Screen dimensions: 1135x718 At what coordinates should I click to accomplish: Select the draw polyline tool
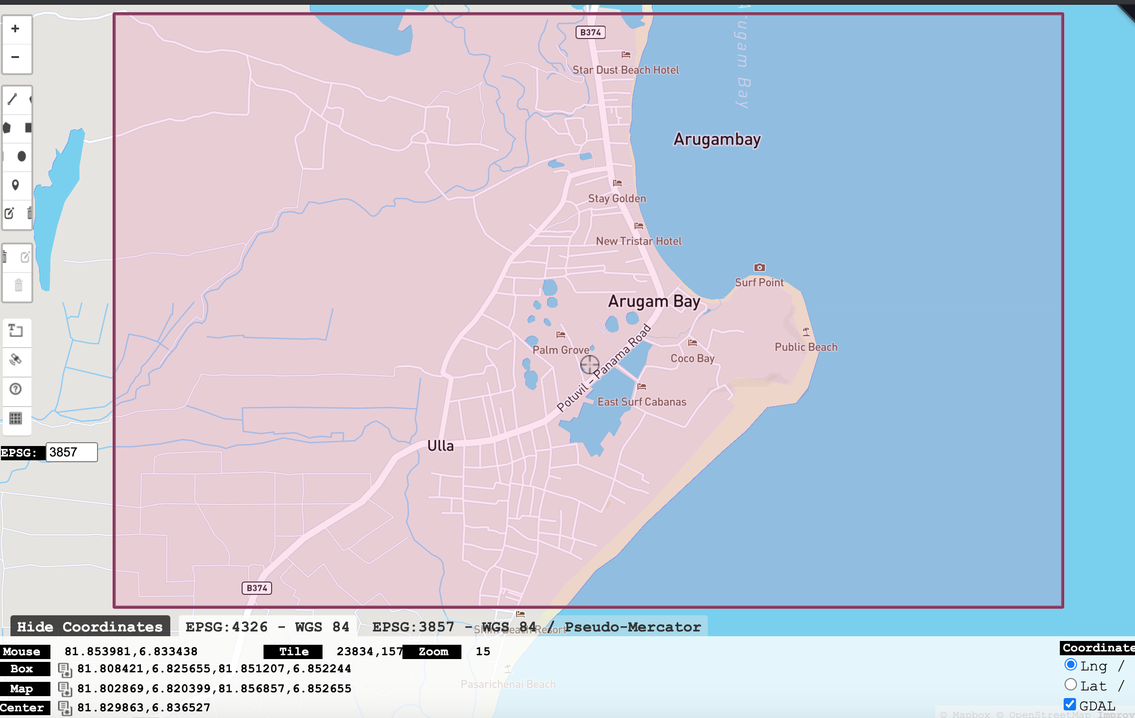[12, 99]
